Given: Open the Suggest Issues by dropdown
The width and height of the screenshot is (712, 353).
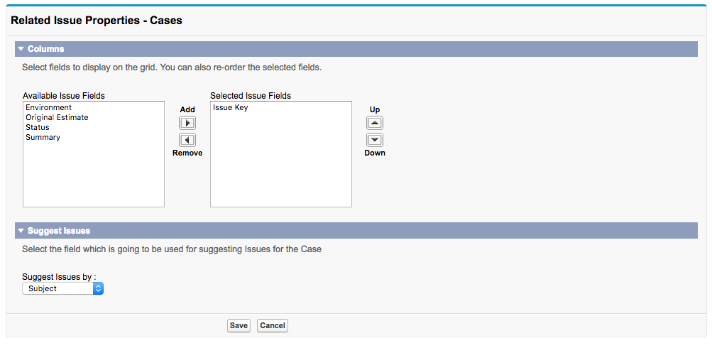Looking at the screenshot, I should [x=63, y=288].
